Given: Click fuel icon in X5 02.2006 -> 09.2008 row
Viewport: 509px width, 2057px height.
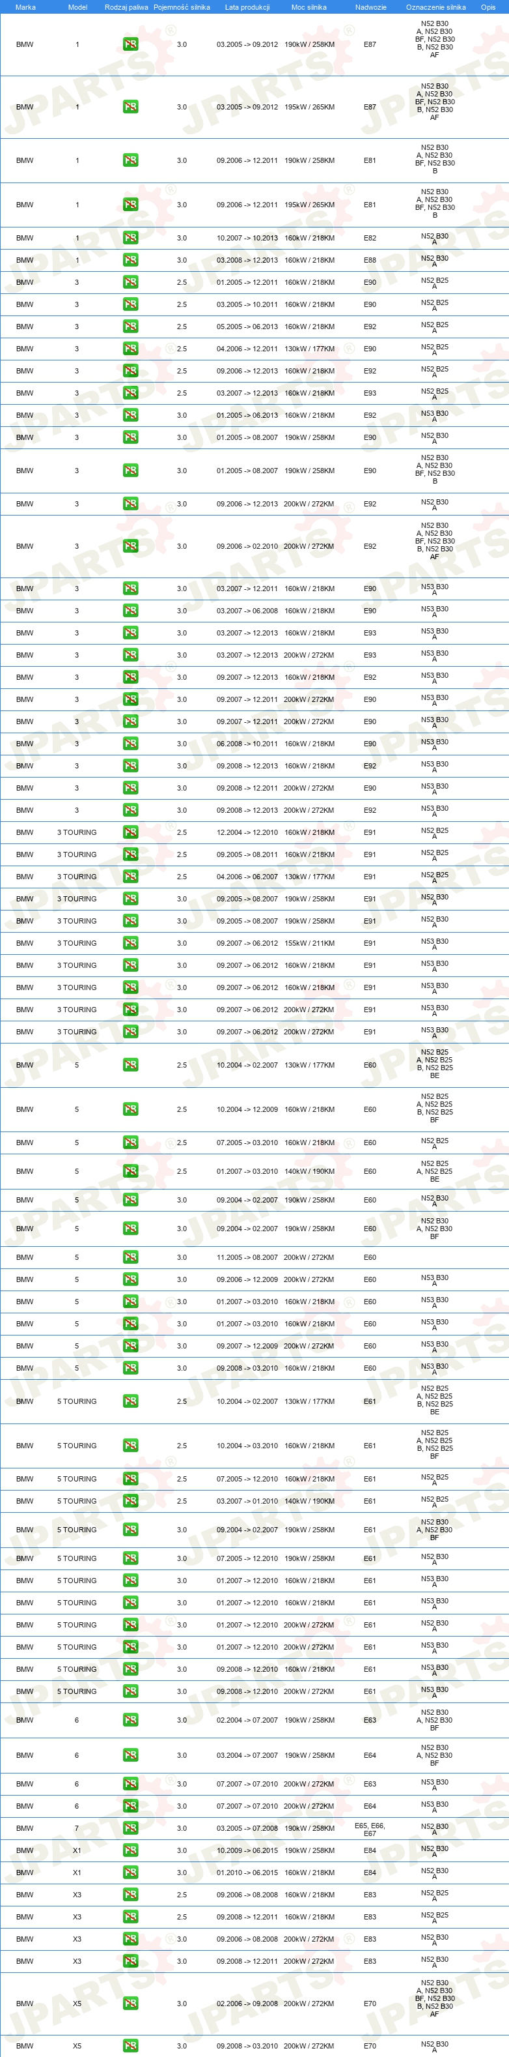Looking at the screenshot, I should 131,2004.
